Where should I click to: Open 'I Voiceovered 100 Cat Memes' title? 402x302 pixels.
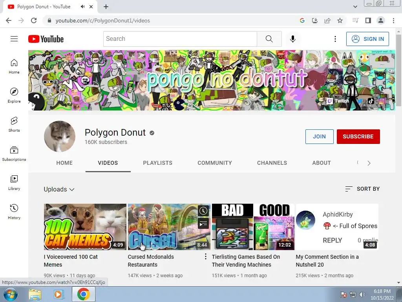[x=71, y=260]
